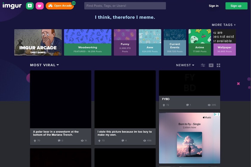Open the Newest sort dropdown
This screenshot has height=167, width=251.
click(x=185, y=65)
